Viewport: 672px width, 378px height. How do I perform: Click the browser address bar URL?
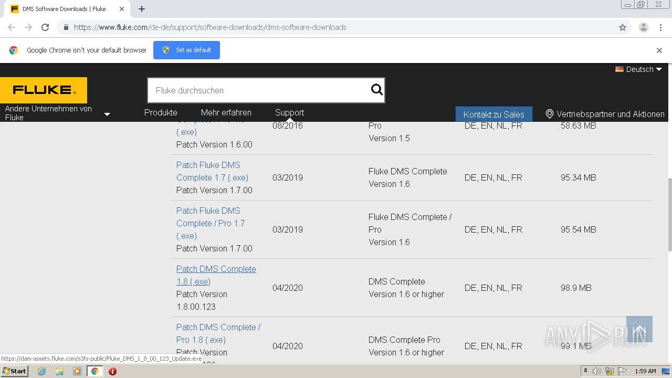(x=210, y=27)
